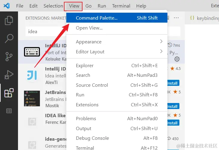Click the idea-gene extension placeholder icon
219x150 pixels.
click(x=32, y=145)
